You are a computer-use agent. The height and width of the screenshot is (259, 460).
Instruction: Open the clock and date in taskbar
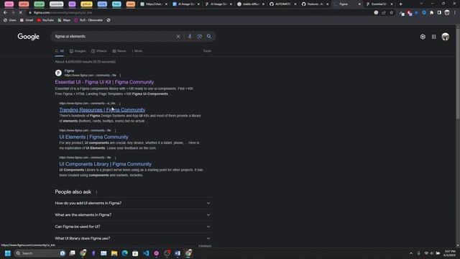(x=450, y=253)
